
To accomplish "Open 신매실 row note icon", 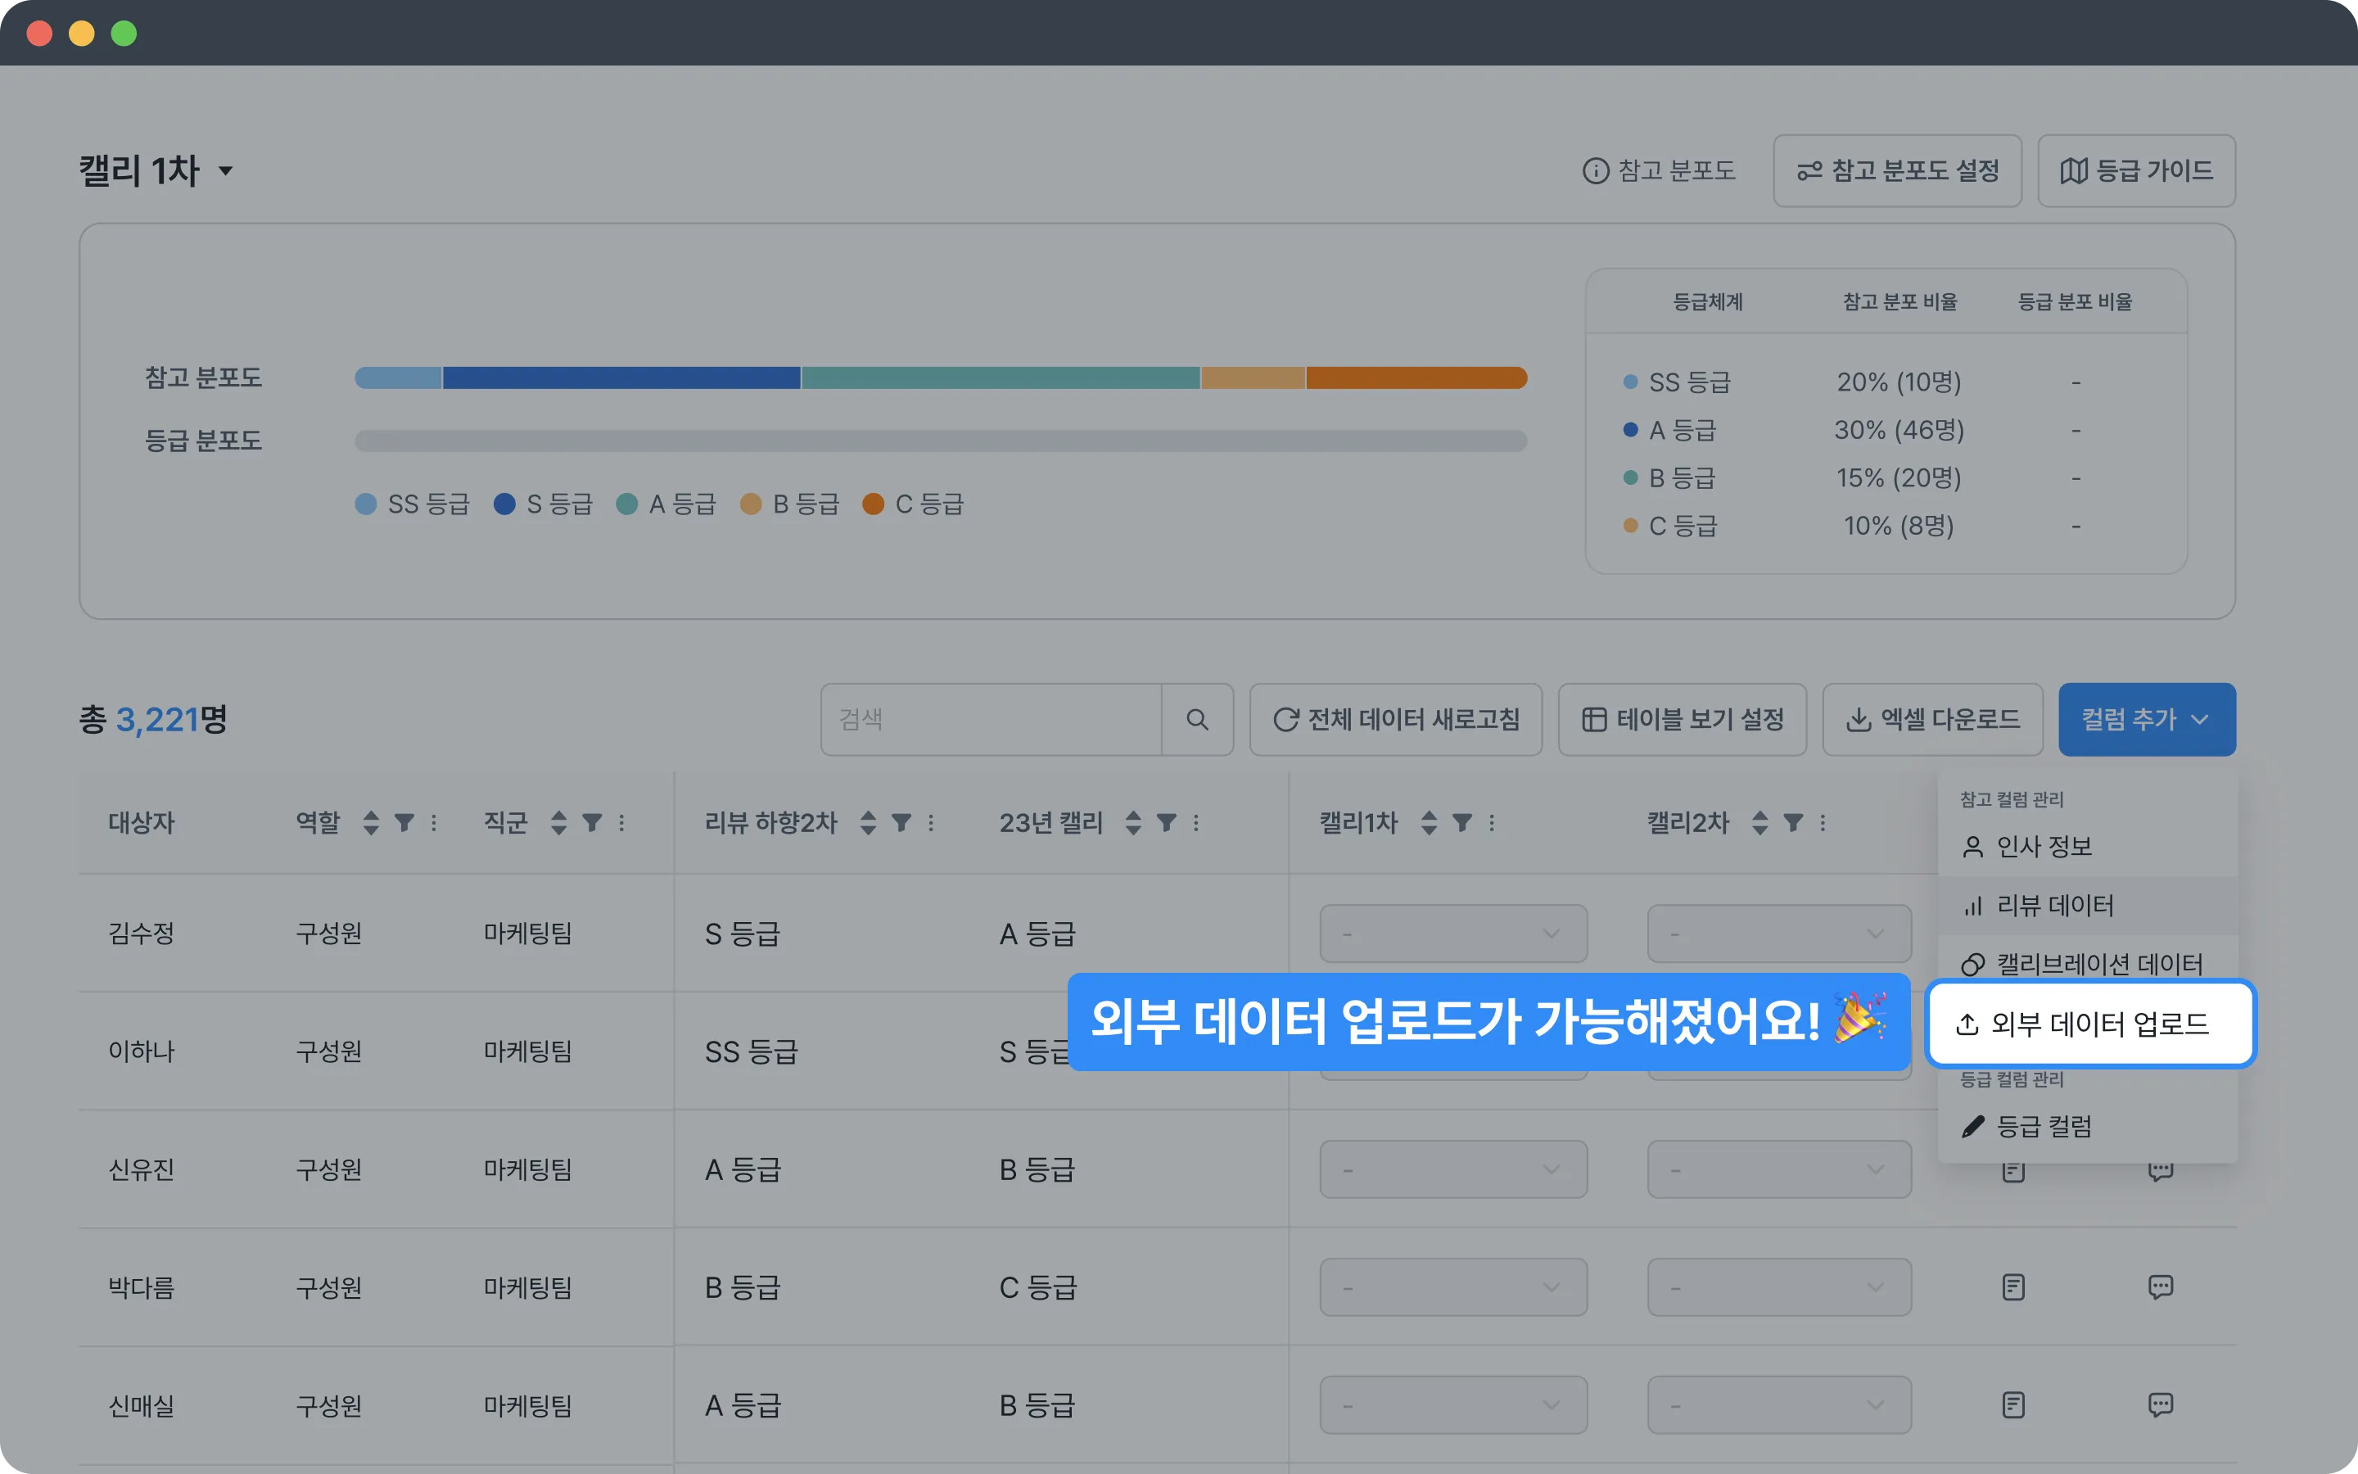I will point(2013,1404).
